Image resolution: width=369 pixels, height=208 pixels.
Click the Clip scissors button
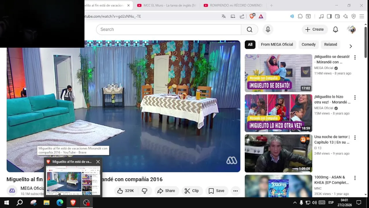(x=192, y=191)
